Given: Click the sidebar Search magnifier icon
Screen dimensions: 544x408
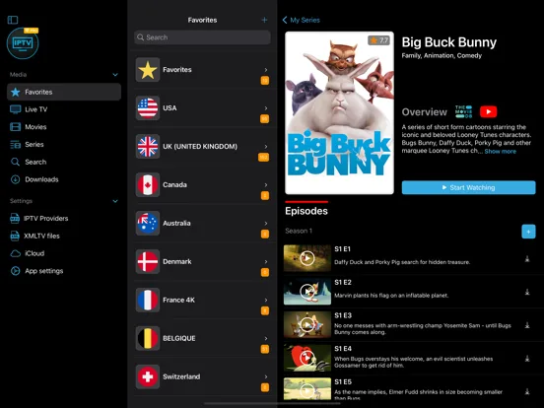Looking at the screenshot, I should [x=15, y=162].
